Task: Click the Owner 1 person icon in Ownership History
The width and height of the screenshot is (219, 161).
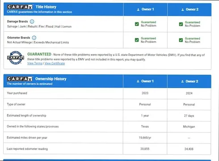Action: point(138,81)
